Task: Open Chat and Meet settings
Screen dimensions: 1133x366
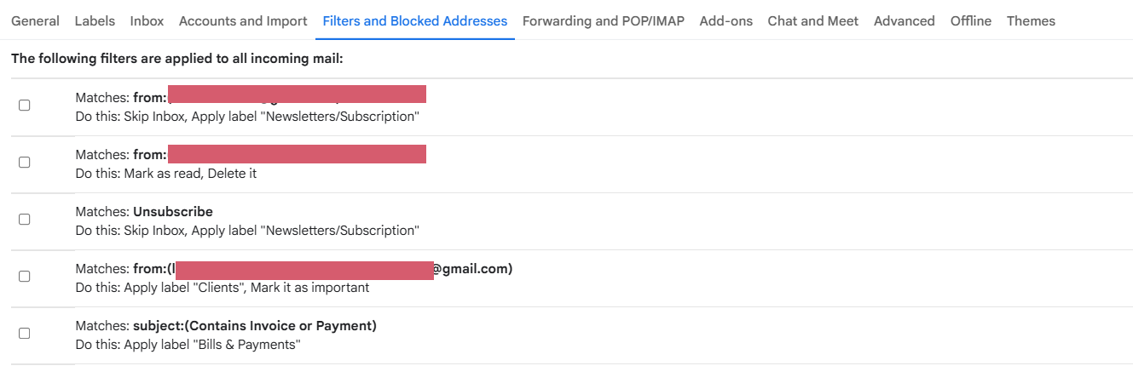Action: point(813,21)
